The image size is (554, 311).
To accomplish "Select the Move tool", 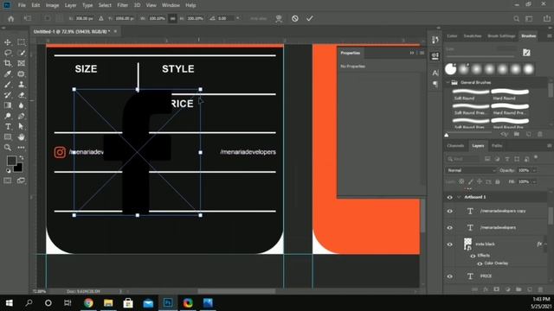I will pos(8,42).
